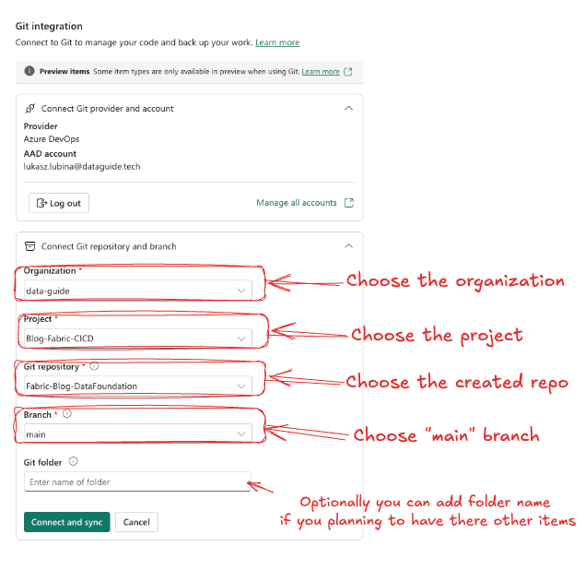
Task: Click the Git provider plug icon
Action: tap(30, 108)
